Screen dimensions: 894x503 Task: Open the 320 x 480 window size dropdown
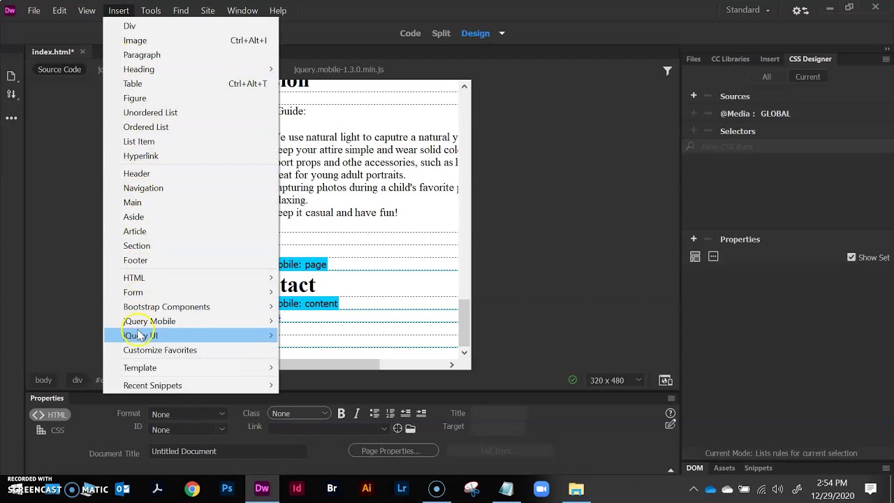pyautogui.click(x=615, y=380)
